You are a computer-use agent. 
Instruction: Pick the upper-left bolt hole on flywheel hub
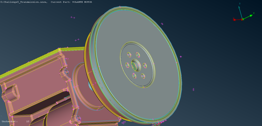point(129,55)
